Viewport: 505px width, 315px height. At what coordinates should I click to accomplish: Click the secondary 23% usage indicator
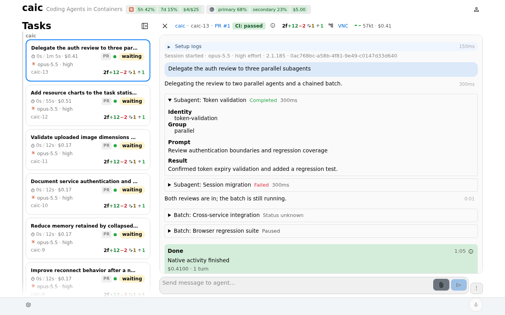pyautogui.click(x=270, y=9)
